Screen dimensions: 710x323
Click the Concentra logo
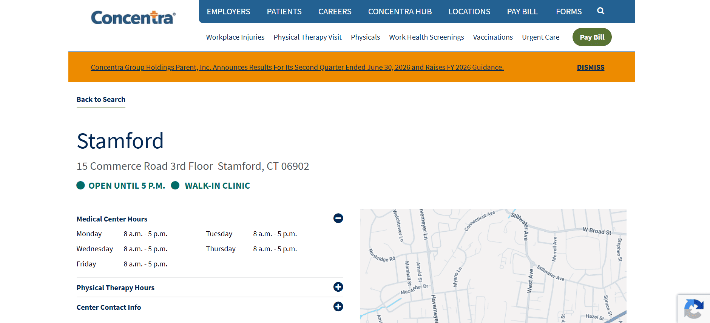(x=133, y=17)
